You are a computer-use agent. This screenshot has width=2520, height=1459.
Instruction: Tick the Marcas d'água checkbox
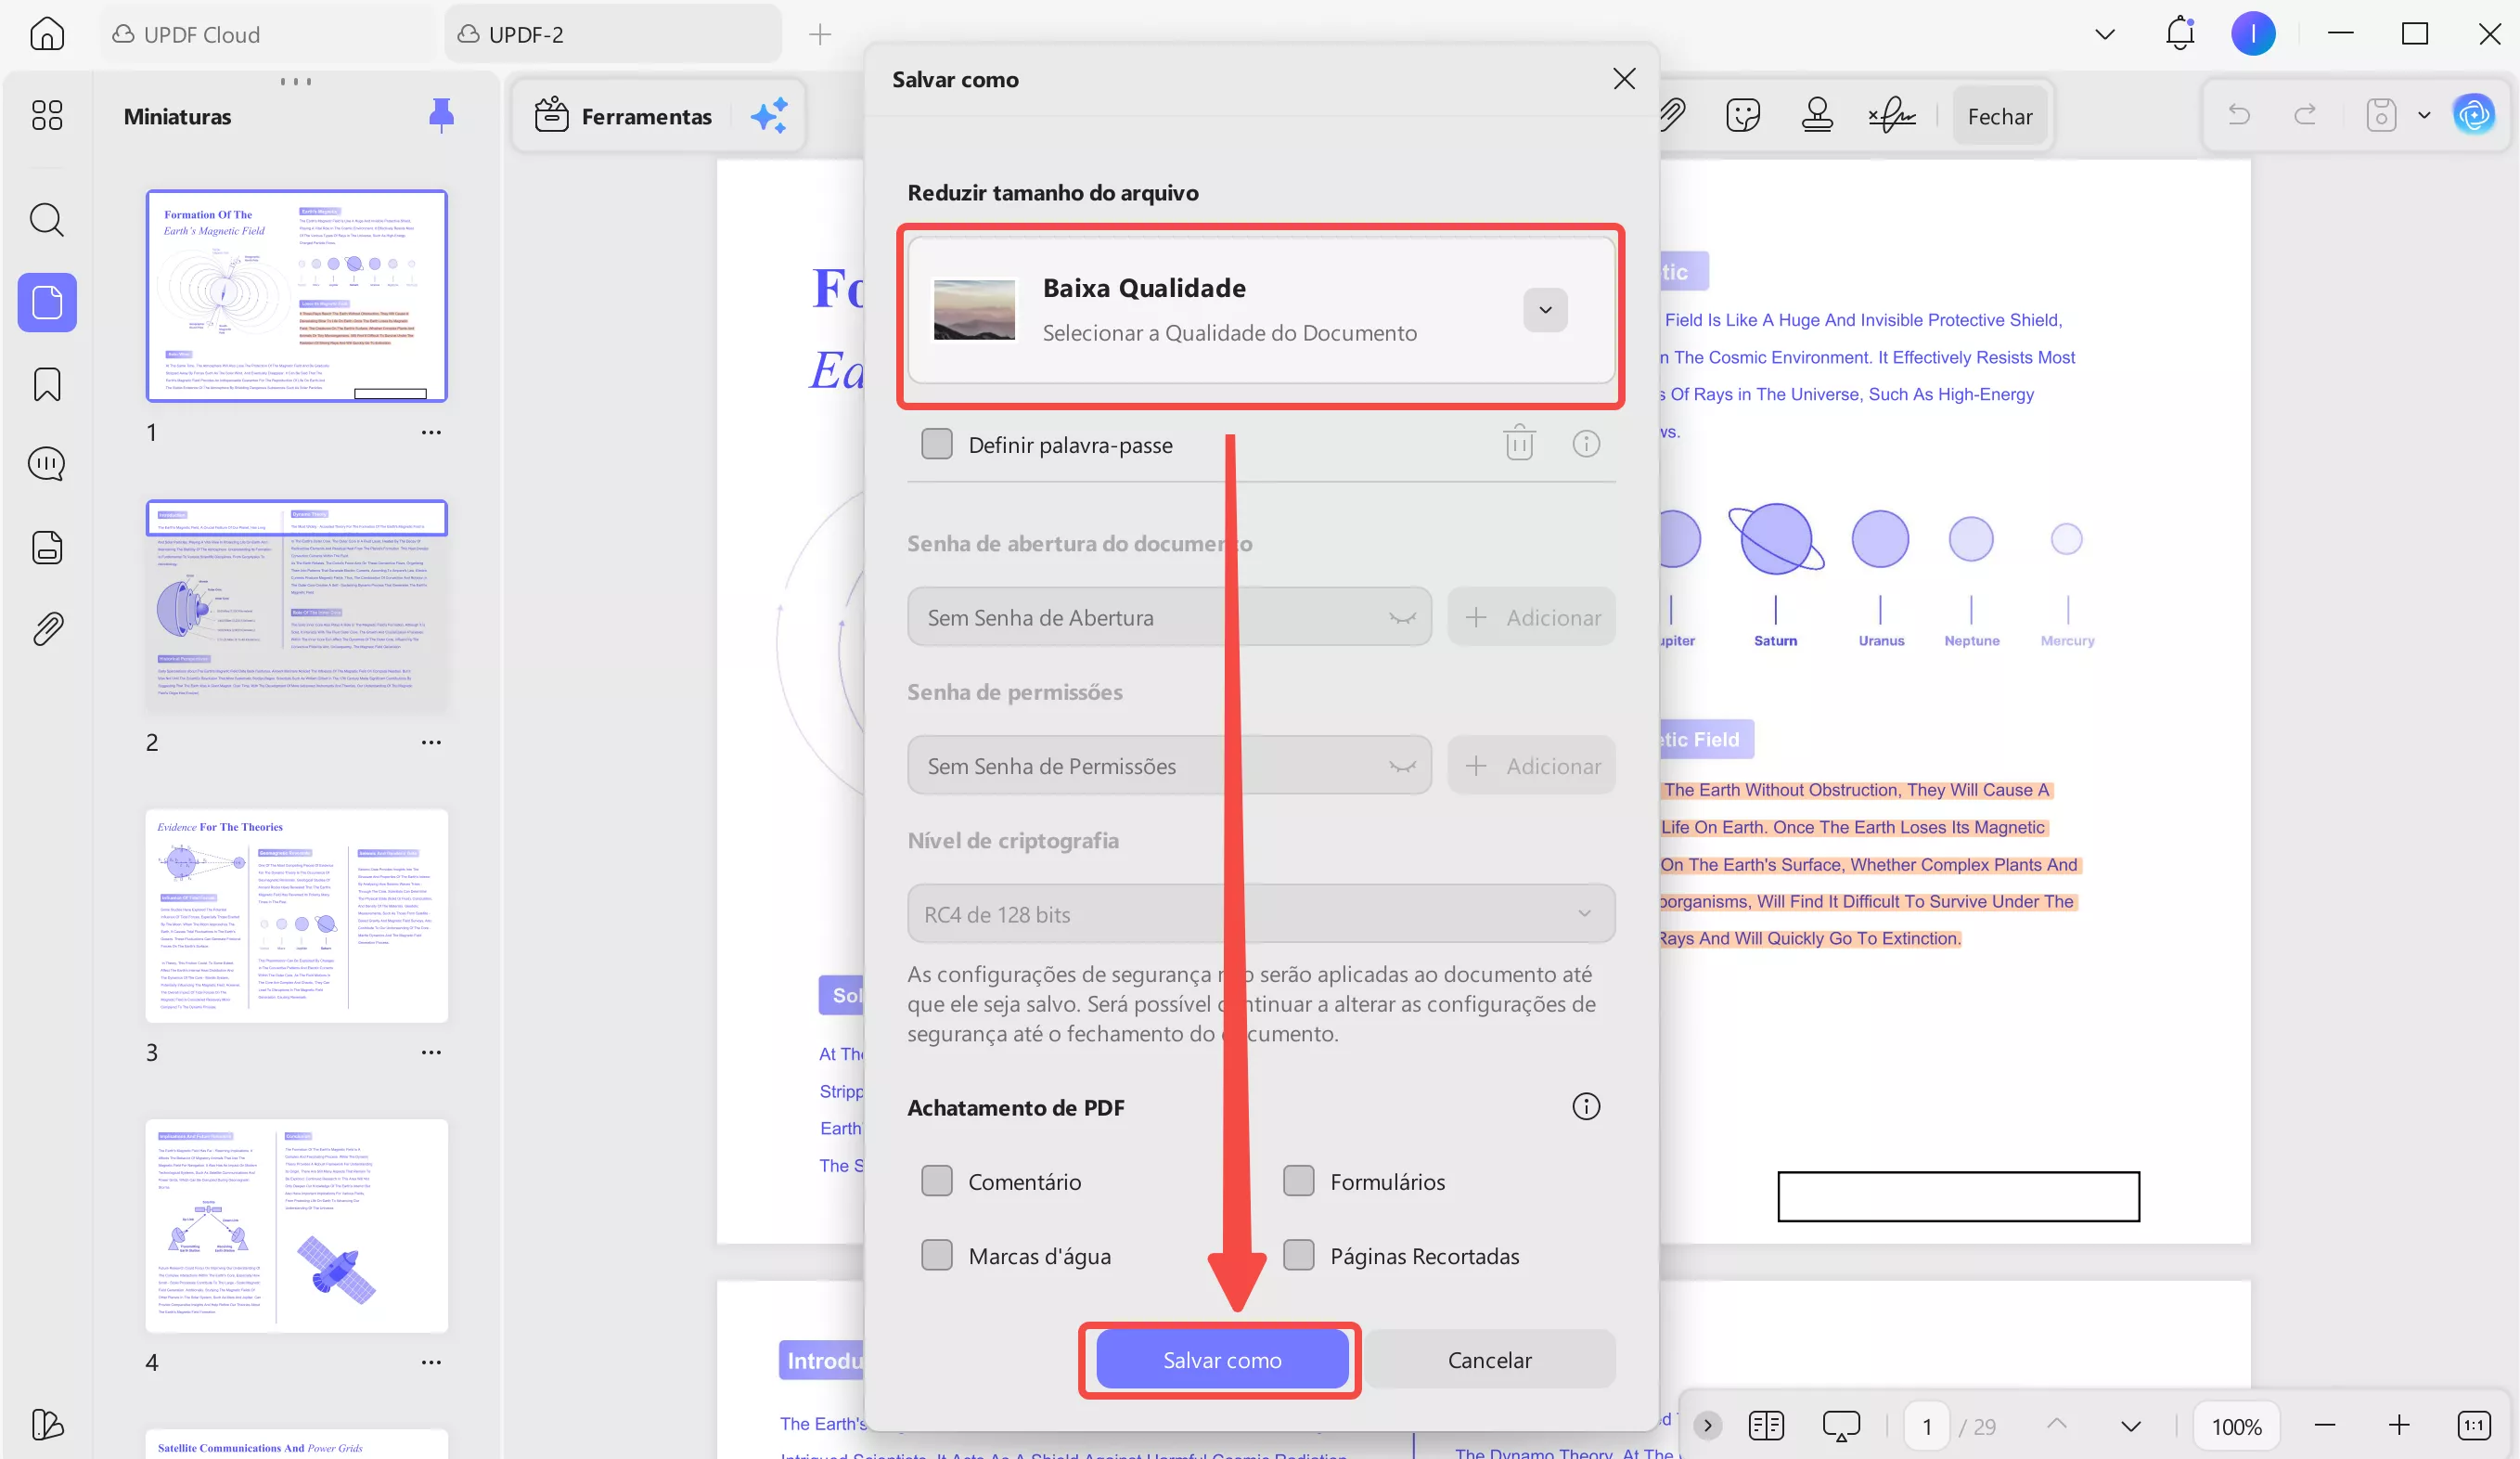937,1255
